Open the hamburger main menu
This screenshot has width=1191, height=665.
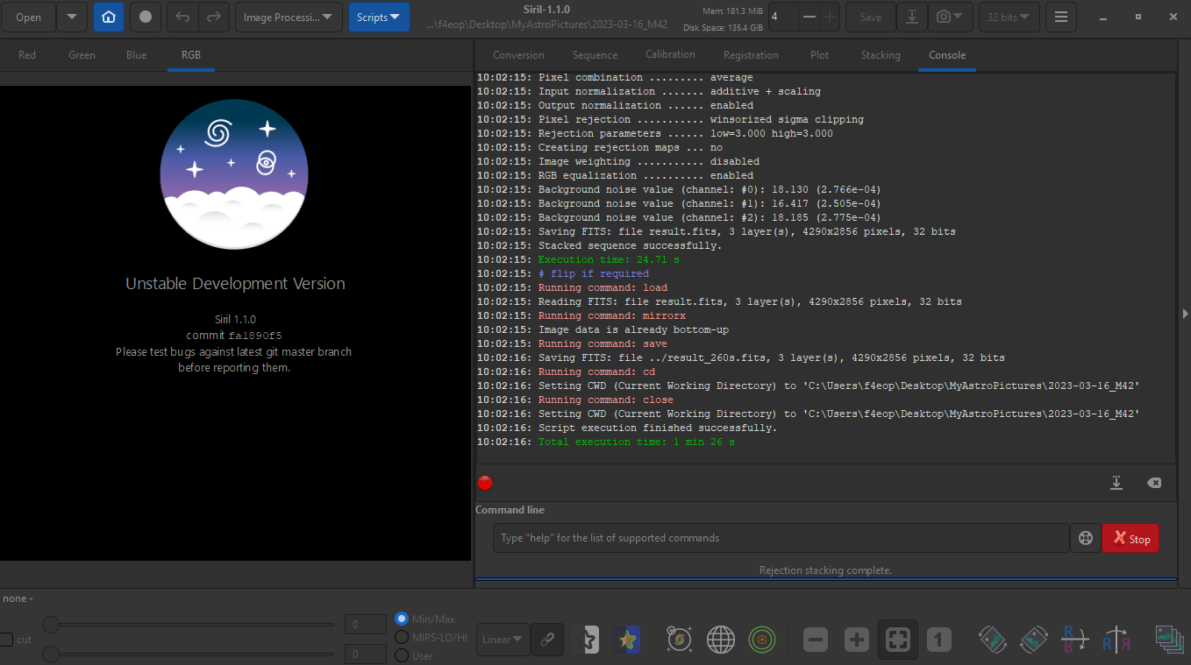pos(1061,17)
